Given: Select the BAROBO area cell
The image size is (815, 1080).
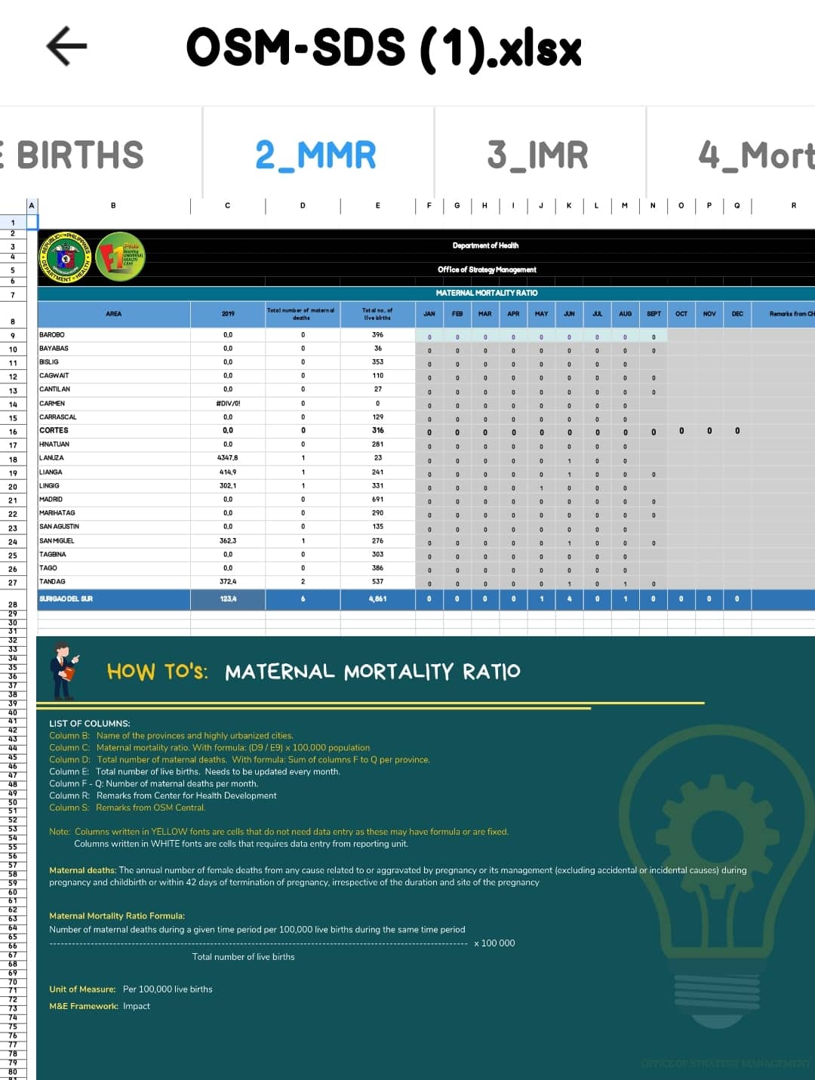Looking at the screenshot, I should coord(114,334).
